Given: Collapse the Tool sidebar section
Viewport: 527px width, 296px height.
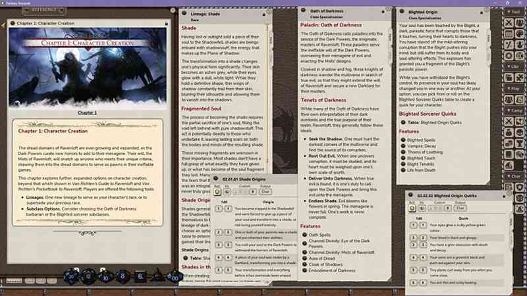Looking at the screenshot, I should [x=515, y=11].
